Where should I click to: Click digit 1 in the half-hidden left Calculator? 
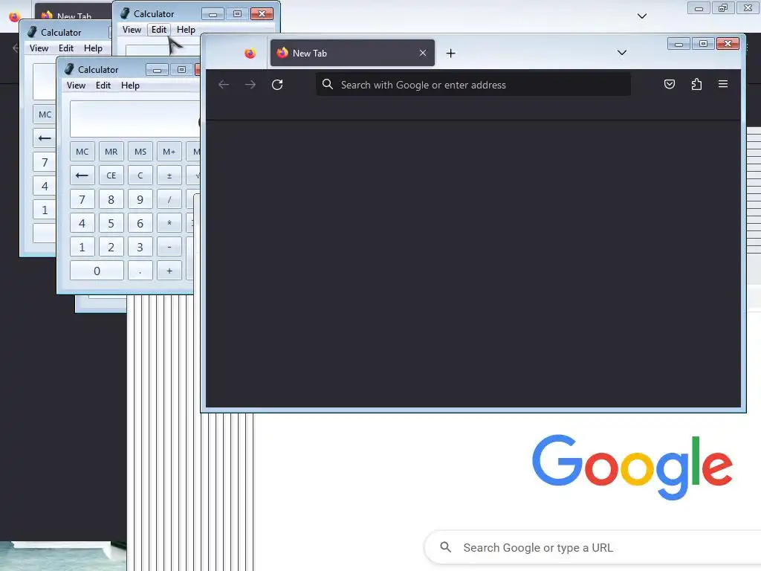pos(45,210)
